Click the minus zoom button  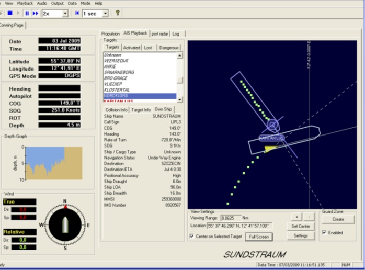coord(308,216)
